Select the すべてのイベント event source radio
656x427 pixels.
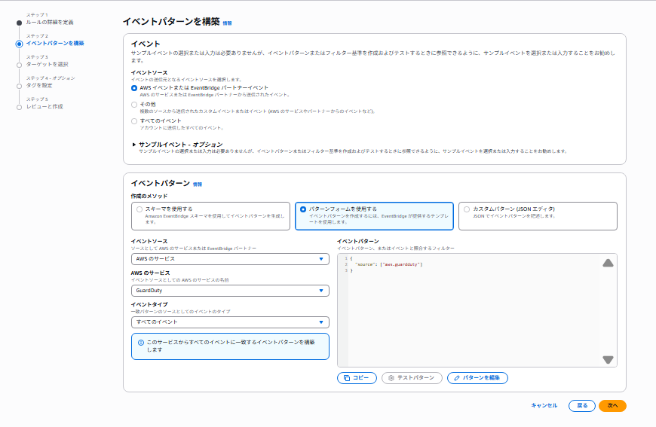click(134, 121)
